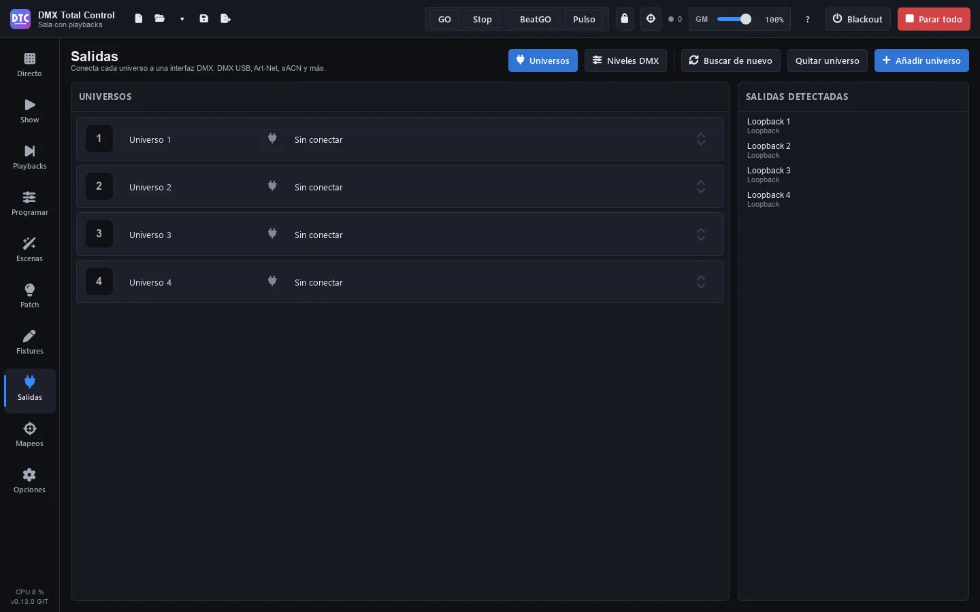
Task: Open Opciones settings
Action: tap(29, 481)
